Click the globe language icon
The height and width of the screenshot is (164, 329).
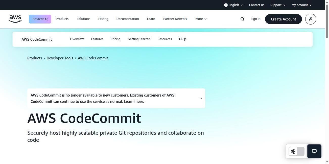(226, 5)
